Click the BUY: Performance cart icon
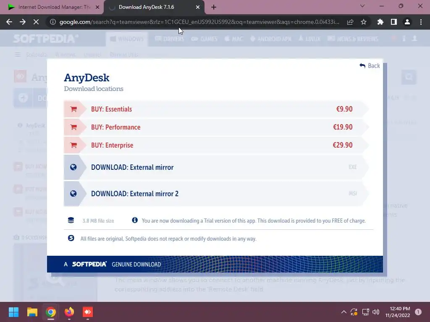This screenshot has width=430, height=322. coord(73,127)
